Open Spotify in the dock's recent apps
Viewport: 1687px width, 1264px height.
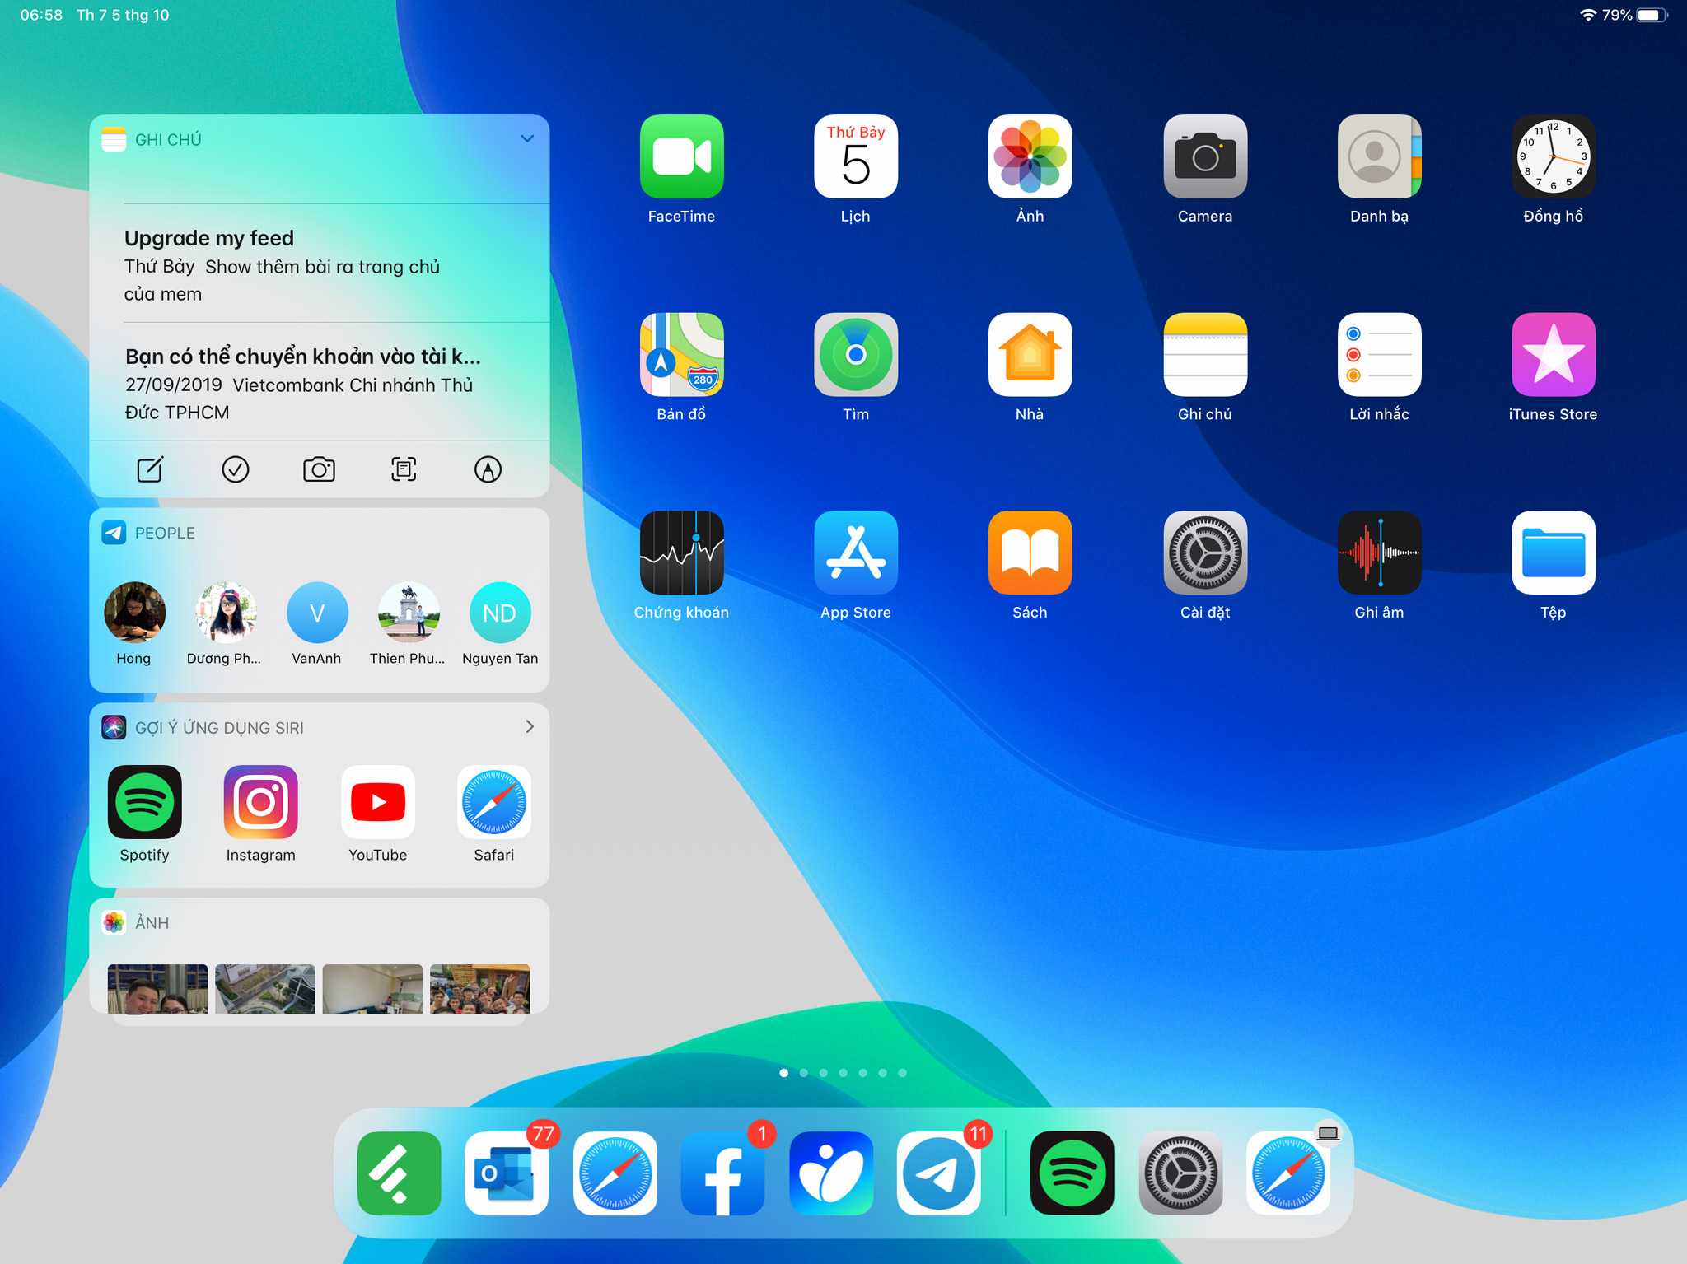coord(1072,1173)
